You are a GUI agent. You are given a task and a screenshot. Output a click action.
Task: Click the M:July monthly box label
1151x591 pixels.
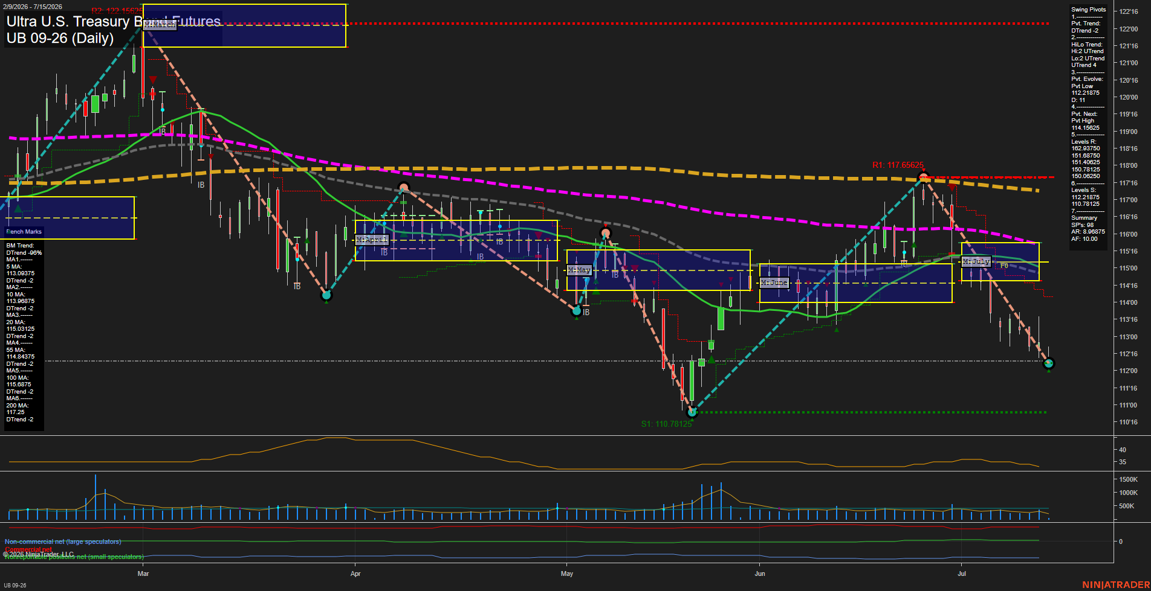tap(976, 261)
